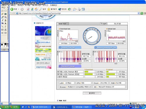Click the 한국 인터넷 교환노드 sidebar banner
The height and width of the screenshot is (109, 146).
43,63
